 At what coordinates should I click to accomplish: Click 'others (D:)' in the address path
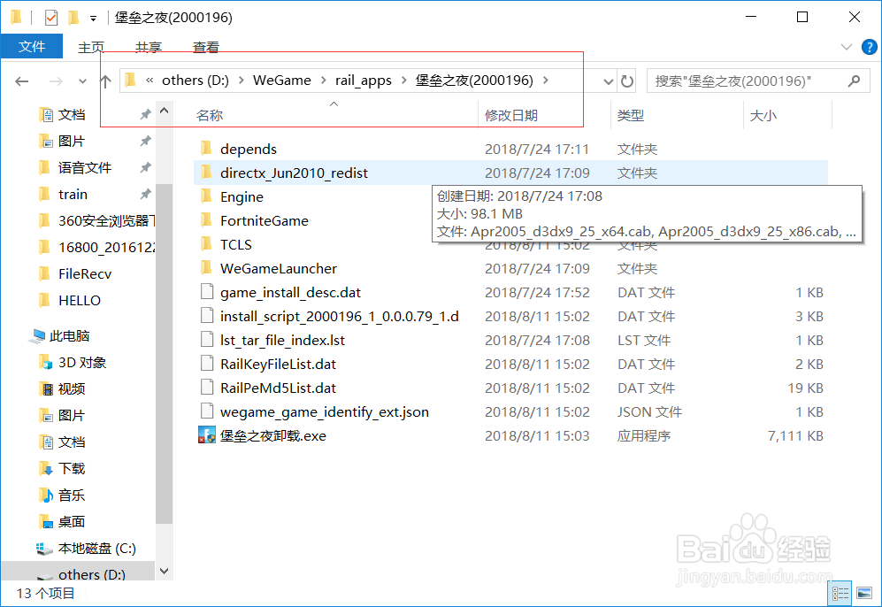(x=196, y=81)
